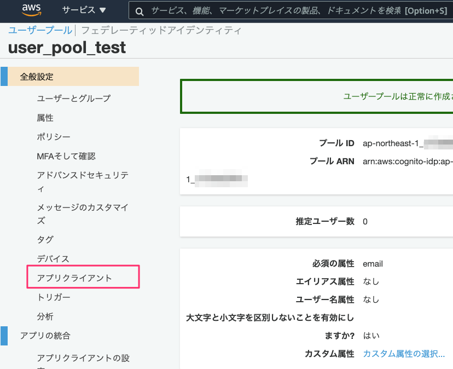This screenshot has height=369, width=453.
Task: Click the ユーザー名属性 value なし
Action: coord(371,299)
